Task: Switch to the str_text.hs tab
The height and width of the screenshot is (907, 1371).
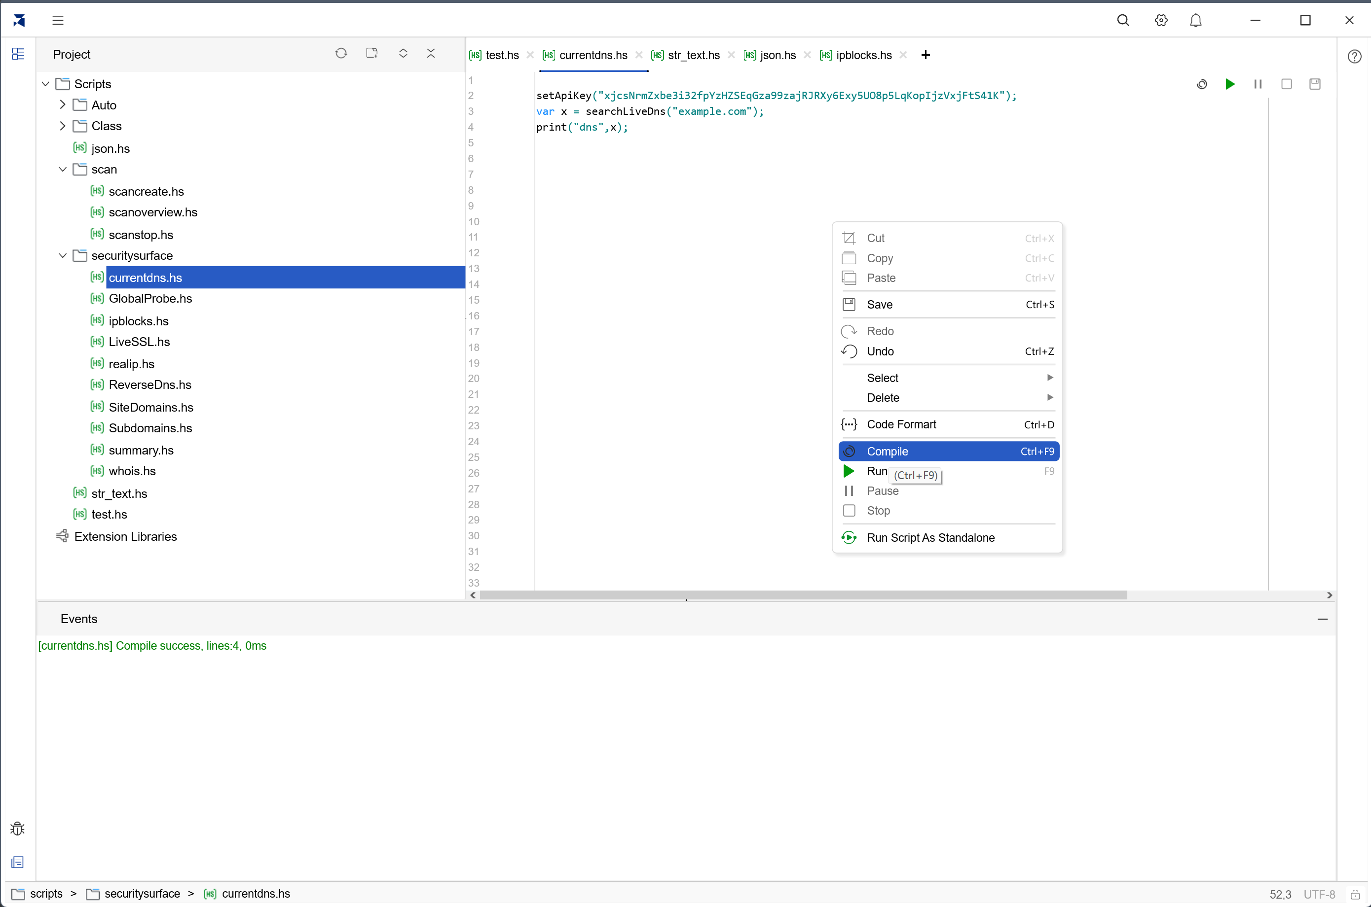Action: click(x=686, y=55)
